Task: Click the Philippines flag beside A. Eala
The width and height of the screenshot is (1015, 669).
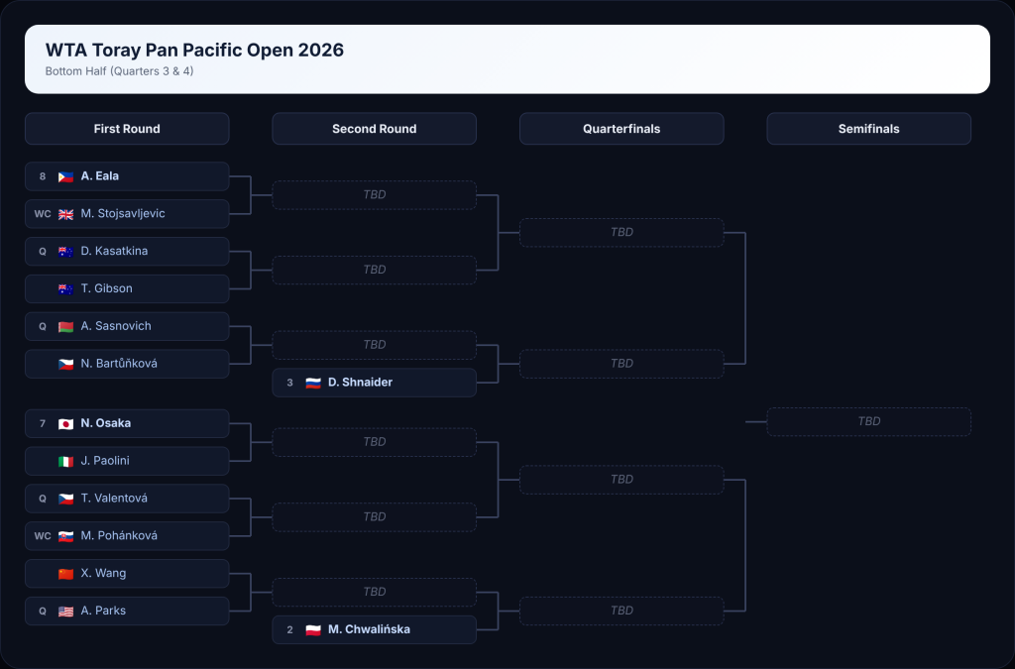Action: 65,176
